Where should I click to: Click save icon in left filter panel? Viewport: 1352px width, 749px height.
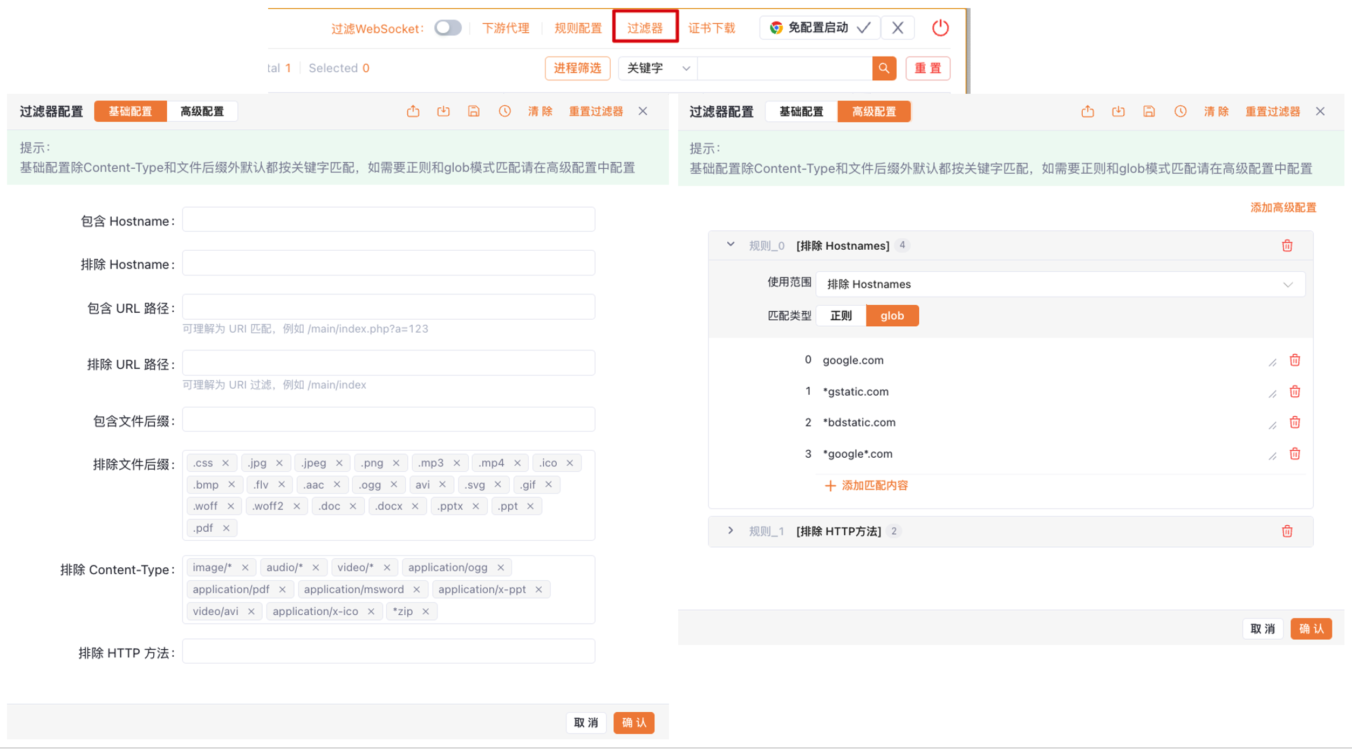click(x=473, y=111)
